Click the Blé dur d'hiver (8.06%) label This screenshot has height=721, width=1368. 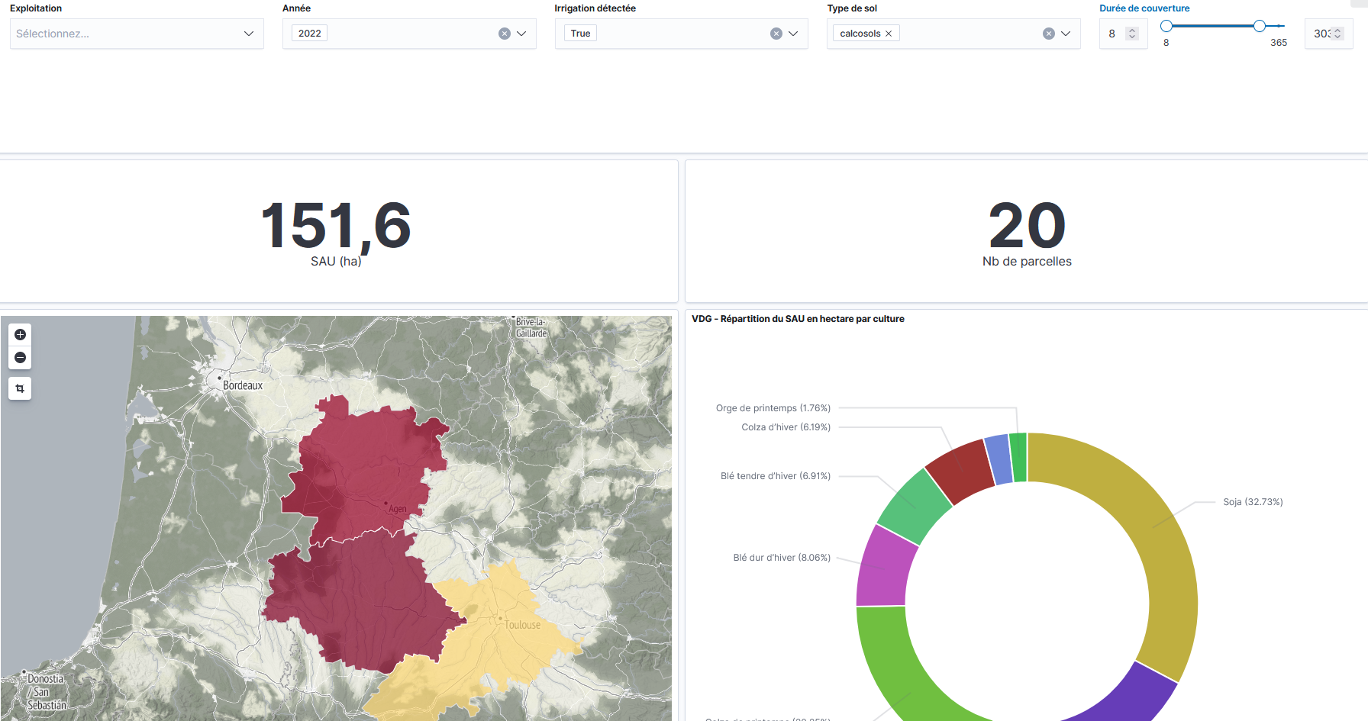782,558
